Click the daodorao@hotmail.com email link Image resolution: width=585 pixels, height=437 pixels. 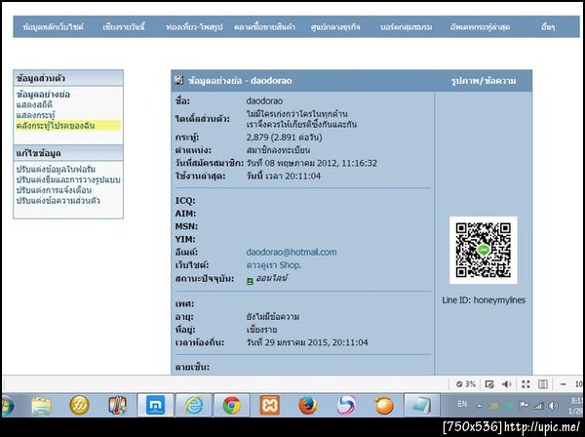coord(292,253)
